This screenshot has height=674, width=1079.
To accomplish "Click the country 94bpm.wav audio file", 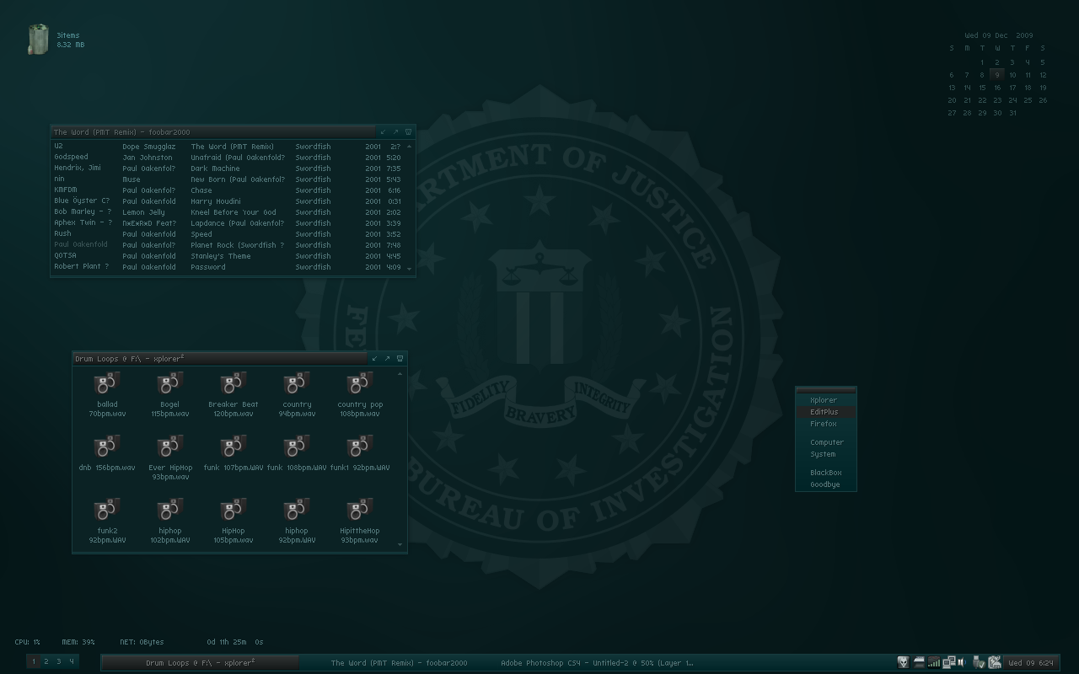I will click(x=297, y=394).
